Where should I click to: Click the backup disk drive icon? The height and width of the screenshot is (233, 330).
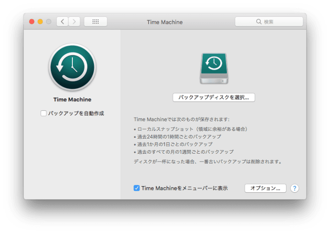click(214, 69)
